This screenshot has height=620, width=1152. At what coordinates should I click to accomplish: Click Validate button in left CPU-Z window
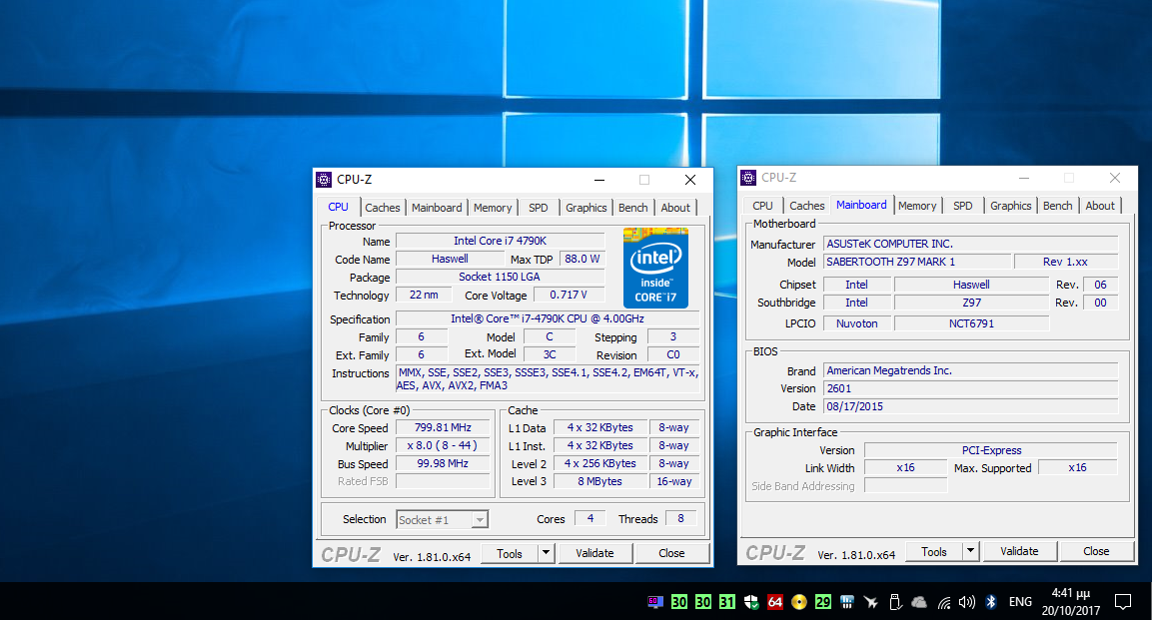tap(594, 553)
